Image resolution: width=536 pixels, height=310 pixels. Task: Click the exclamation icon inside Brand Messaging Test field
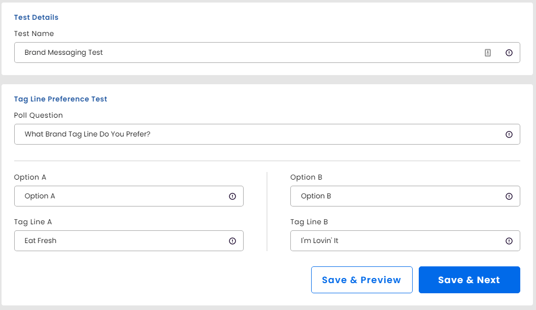(x=509, y=52)
